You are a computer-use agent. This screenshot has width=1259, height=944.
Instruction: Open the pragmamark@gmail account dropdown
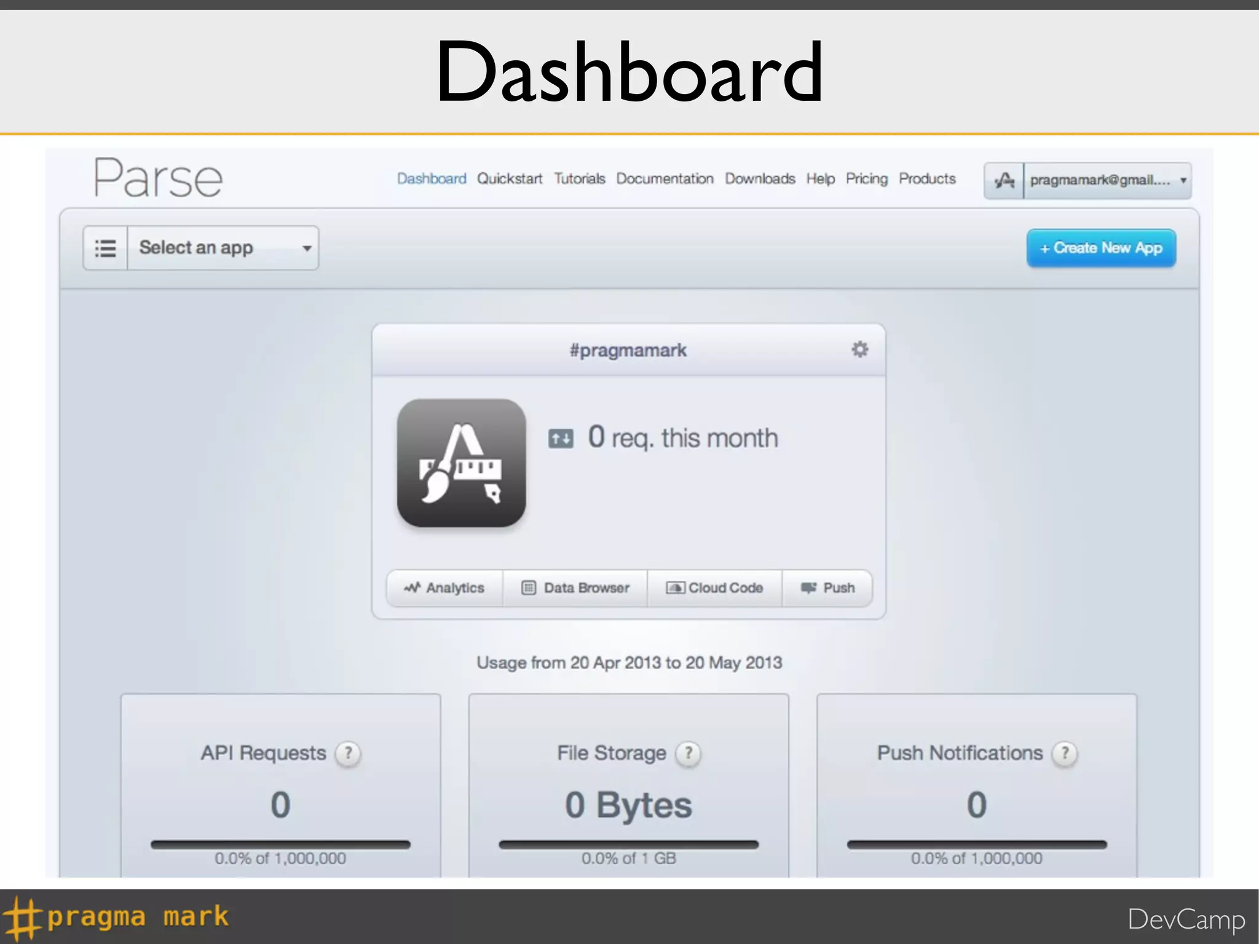[1107, 181]
